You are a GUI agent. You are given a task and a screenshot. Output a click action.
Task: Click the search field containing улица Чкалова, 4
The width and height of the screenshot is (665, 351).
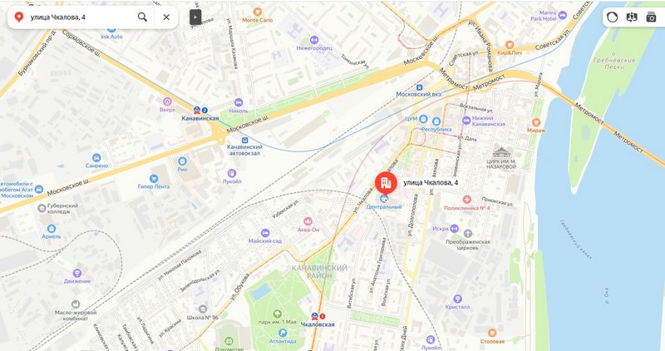click(80, 17)
